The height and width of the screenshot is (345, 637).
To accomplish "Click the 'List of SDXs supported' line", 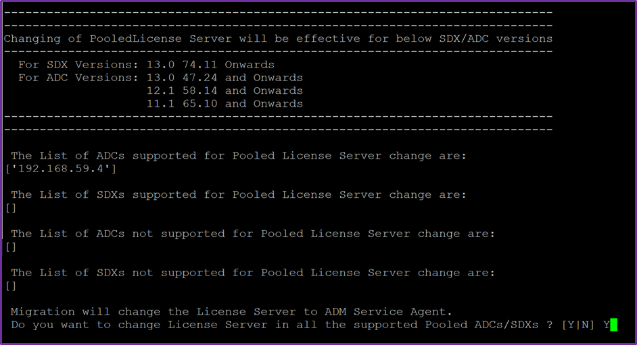I will [x=239, y=194].
